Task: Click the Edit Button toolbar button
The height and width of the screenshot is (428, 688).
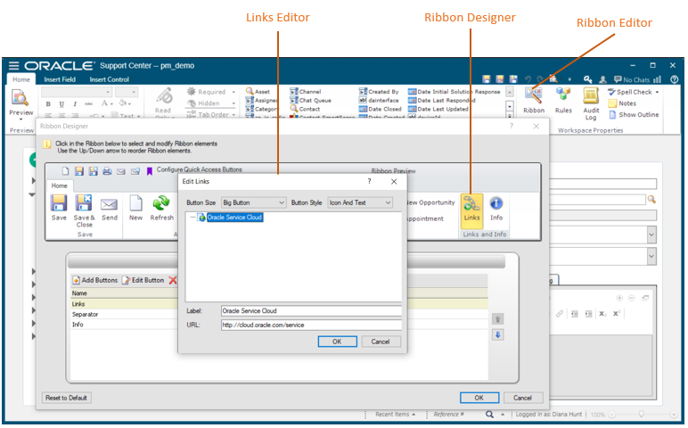Action: pyautogui.click(x=143, y=280)
